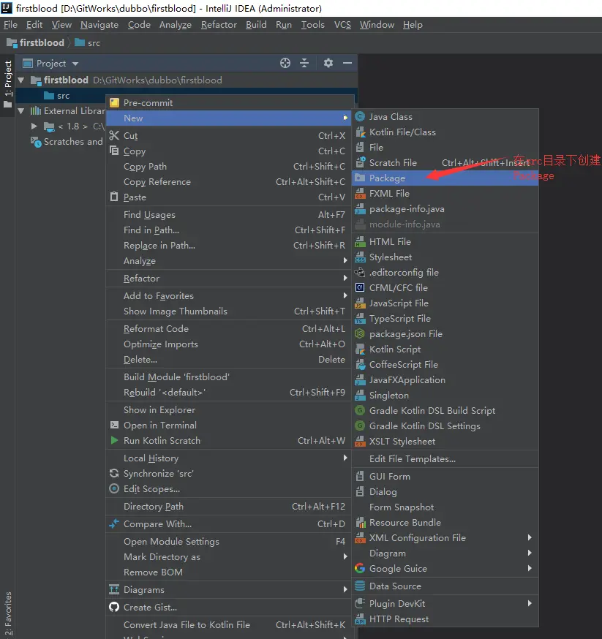Choose Show in Explorer
Viewport: 602px width, 639px height.
[x=229, y=410]
